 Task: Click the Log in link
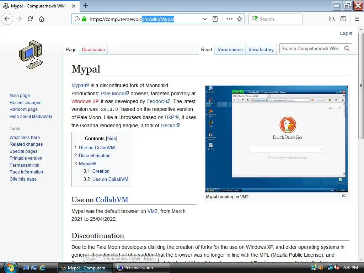pyautogui.click(x=346, y=33)
